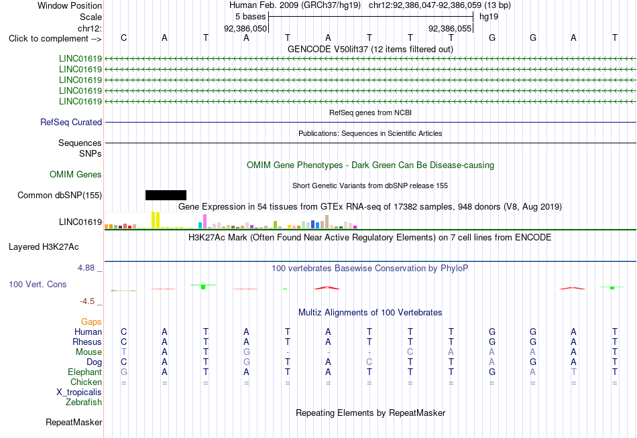Click the 'Window Position' track label

(70, 5)
